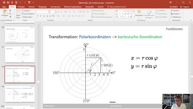
Task: Click the Anmelden sign-in link
Action: 173,7
